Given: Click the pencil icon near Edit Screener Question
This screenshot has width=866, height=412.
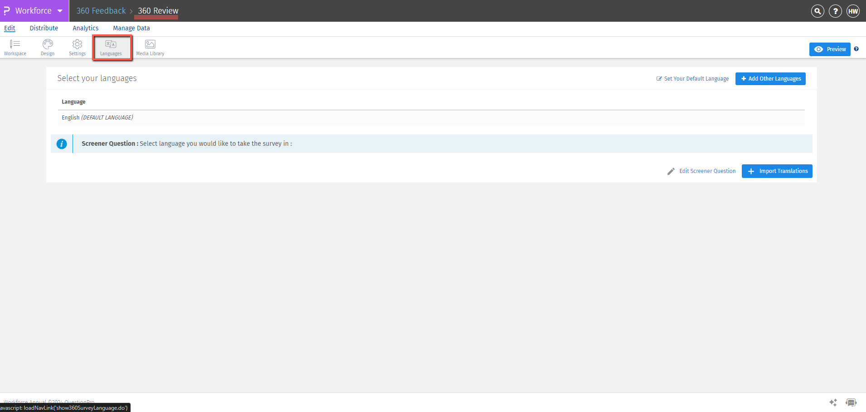Looking at the screenshot, I should pos(671,171).
